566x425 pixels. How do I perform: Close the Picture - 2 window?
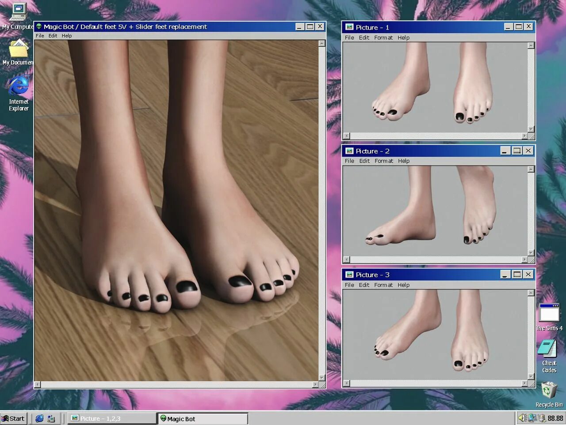528,150
